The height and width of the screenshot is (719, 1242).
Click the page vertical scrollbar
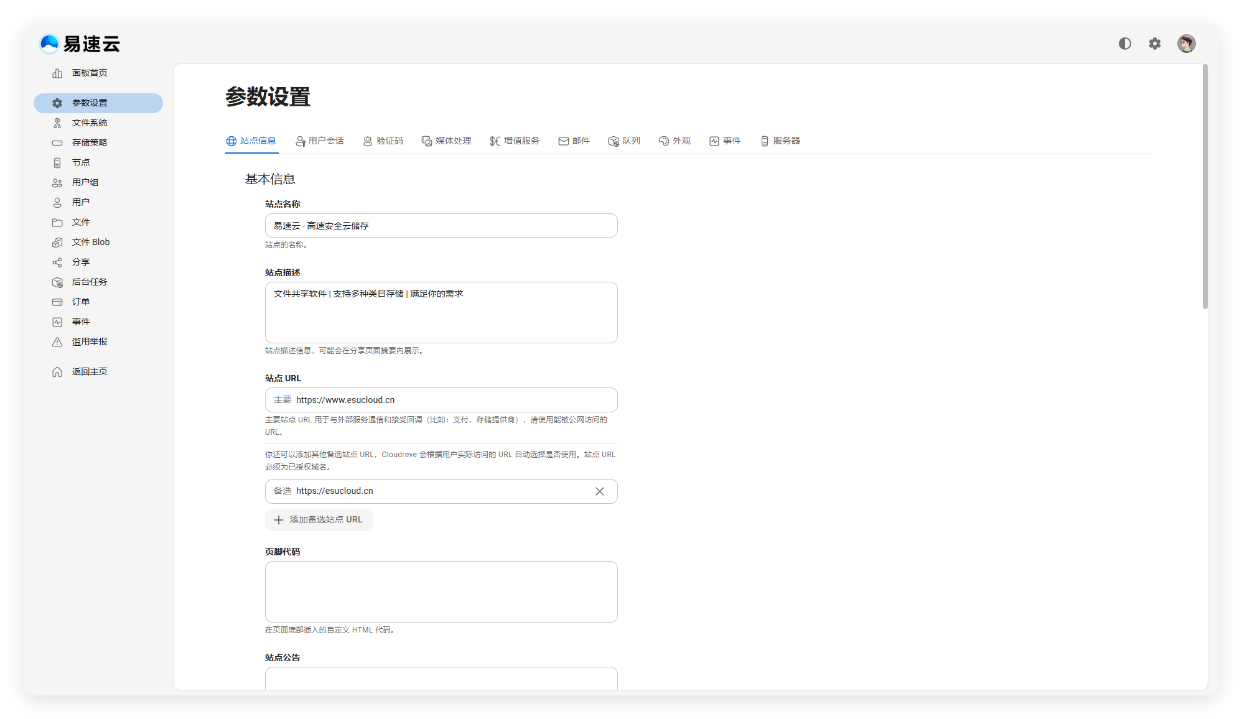tap(1205, 187)
